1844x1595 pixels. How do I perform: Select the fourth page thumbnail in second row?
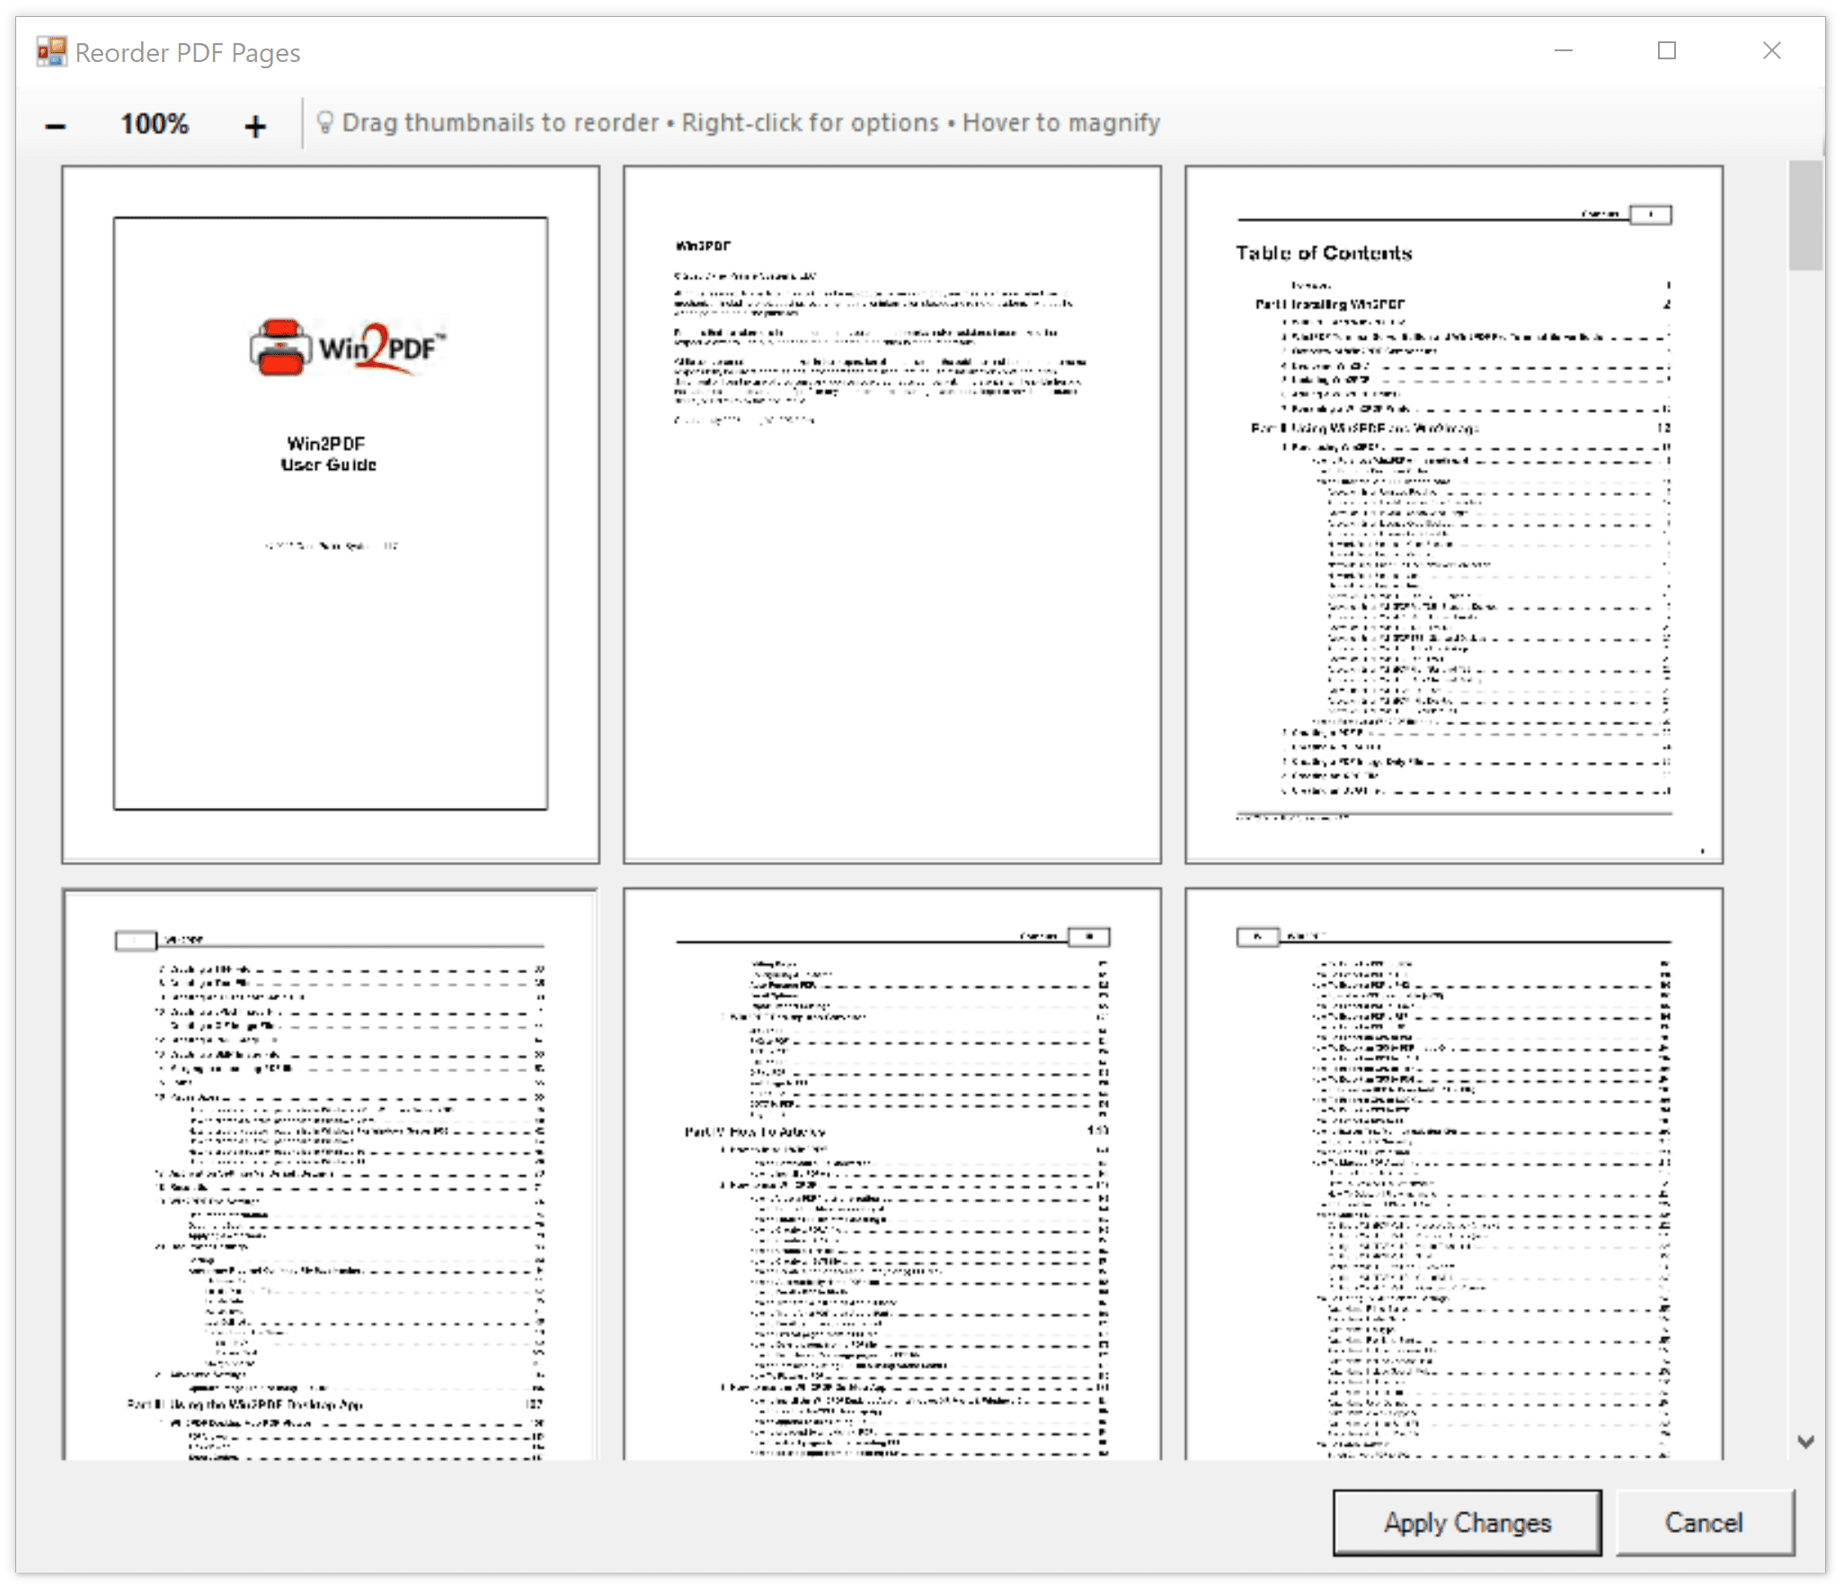(331, 1173)
